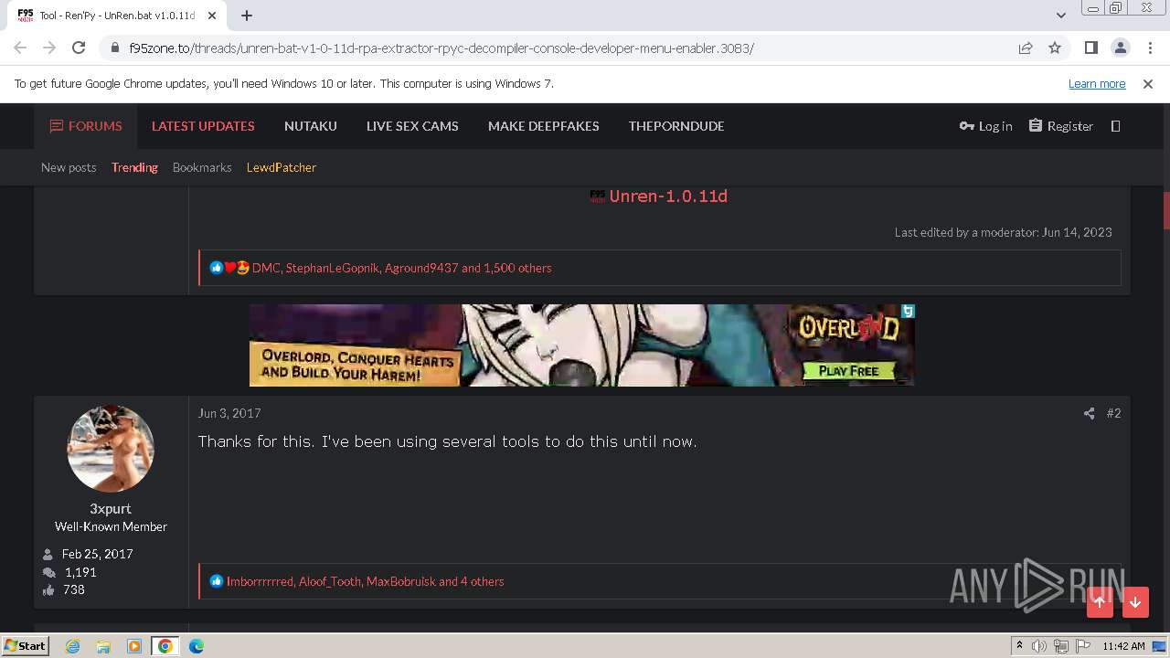The height and width of the screenshot is (658, 1170).
Task: View reactions from Imborrrrrred and 4 others
Action: click(x=366, y=581)
